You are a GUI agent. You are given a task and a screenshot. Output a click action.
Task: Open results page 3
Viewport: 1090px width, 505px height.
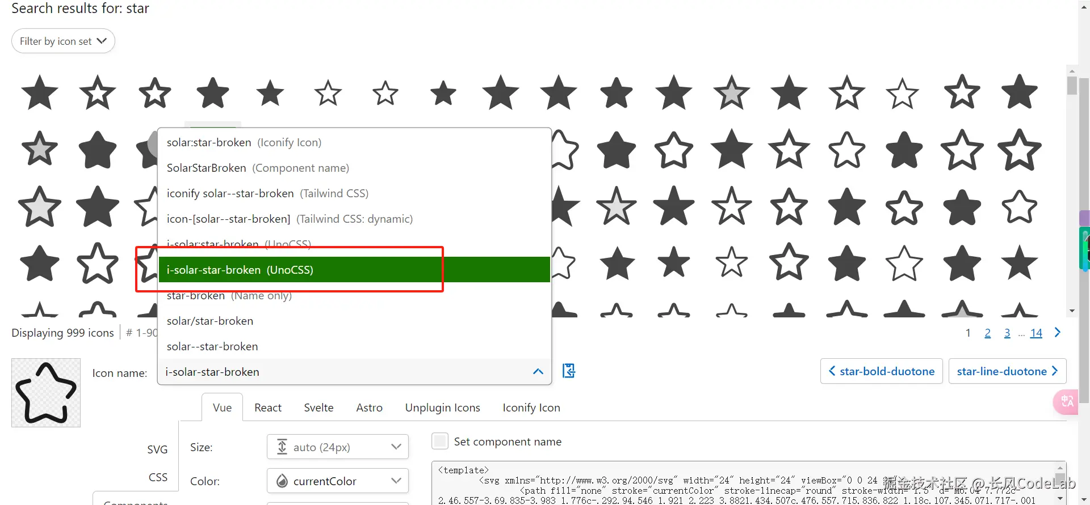[1007, 333]
